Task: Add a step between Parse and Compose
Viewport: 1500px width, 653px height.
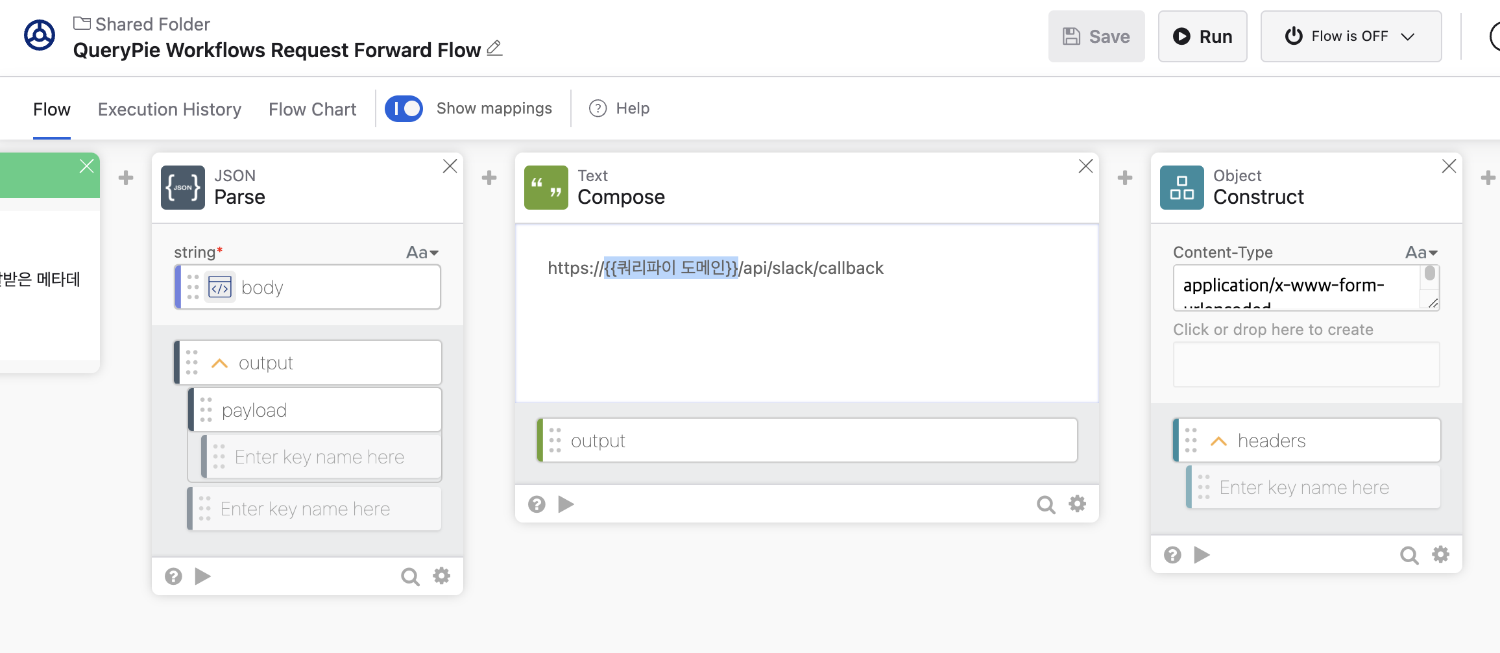Action: [x=489, y=178]
